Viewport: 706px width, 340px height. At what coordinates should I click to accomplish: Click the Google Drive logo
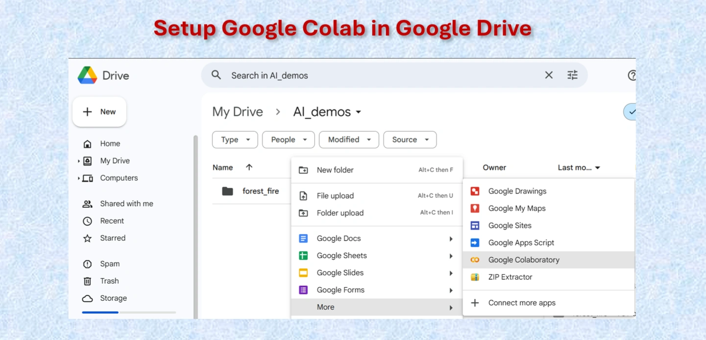point(87,75)
